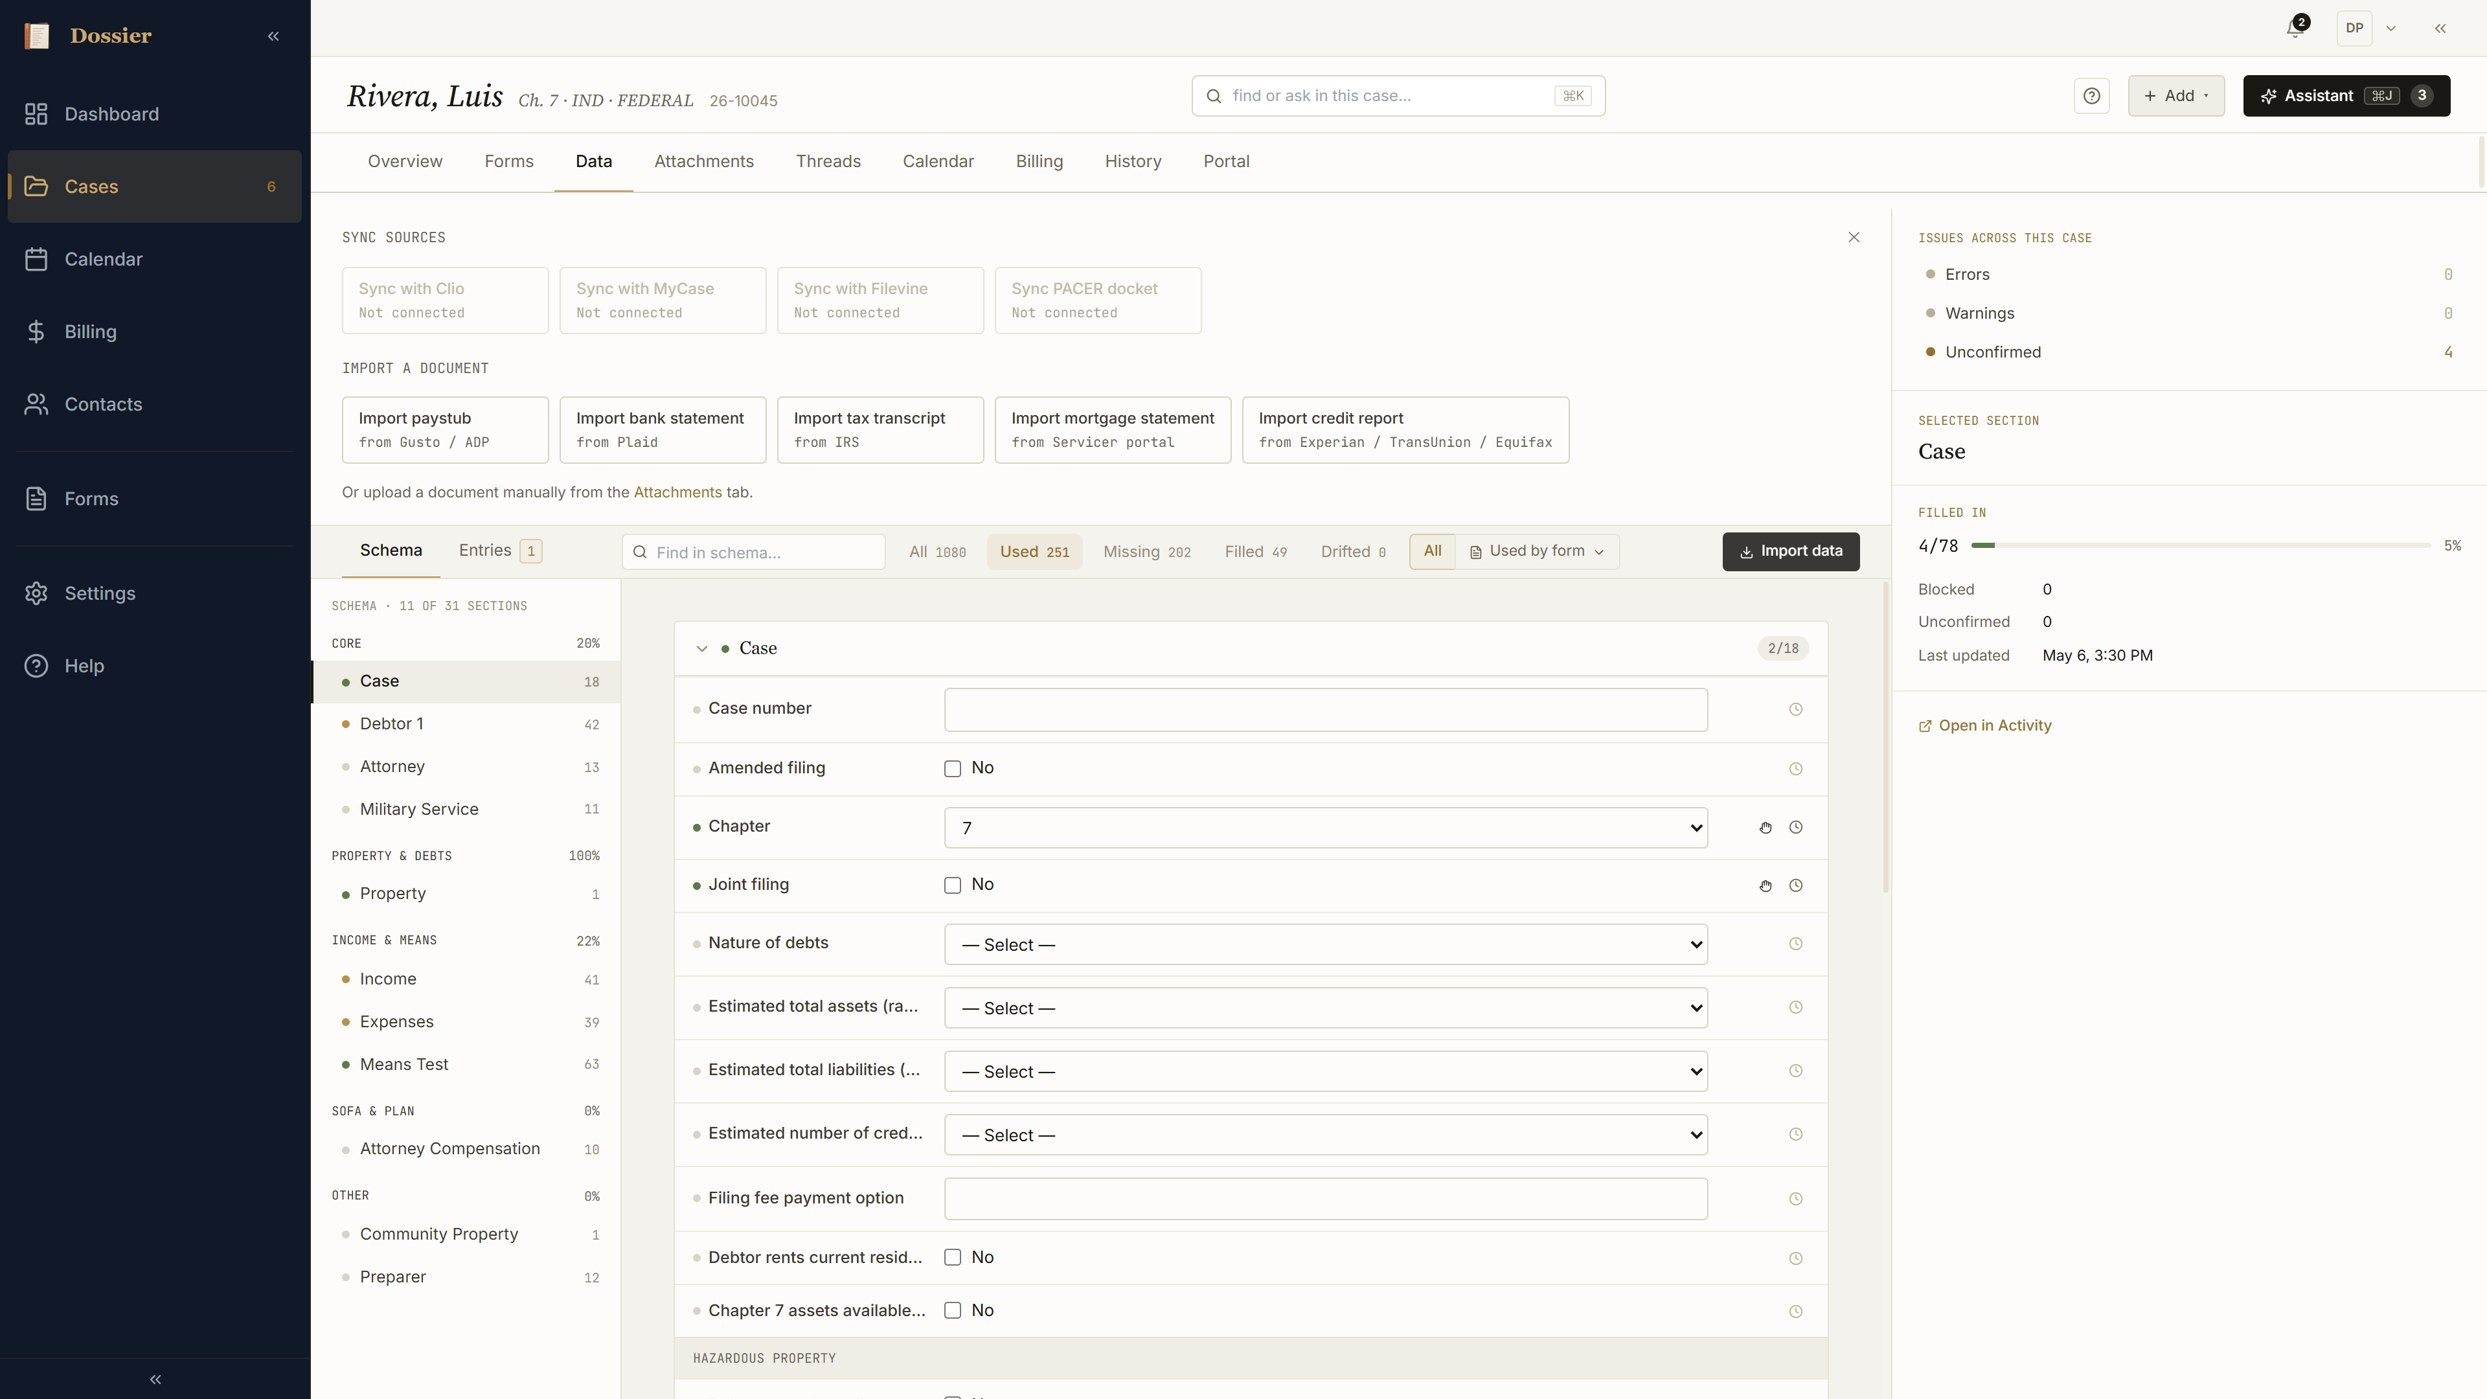Image resolution: width=2487 pixels, height=1399 pixels.
Task: Click history clock icon for Chapter row
Action: tap(1796, 828)
